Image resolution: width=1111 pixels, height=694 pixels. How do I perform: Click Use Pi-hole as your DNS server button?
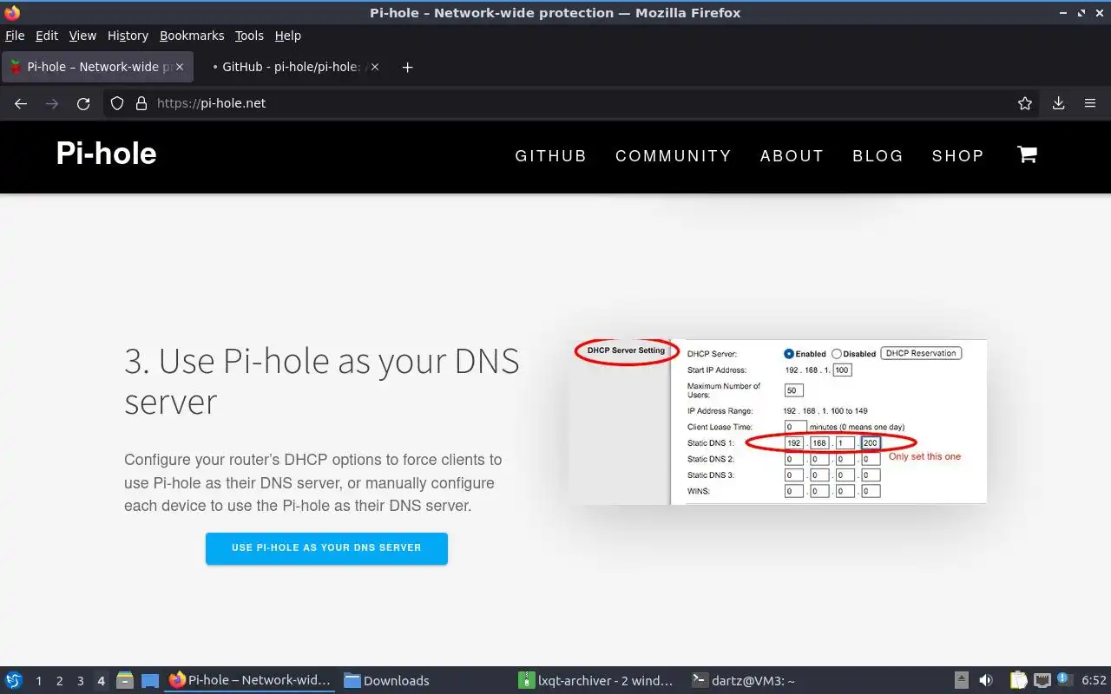326,548
